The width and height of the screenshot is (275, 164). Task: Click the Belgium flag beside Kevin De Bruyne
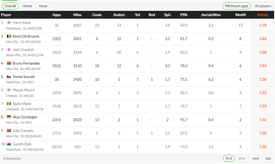pyautogui.click(x=9, y=36)
